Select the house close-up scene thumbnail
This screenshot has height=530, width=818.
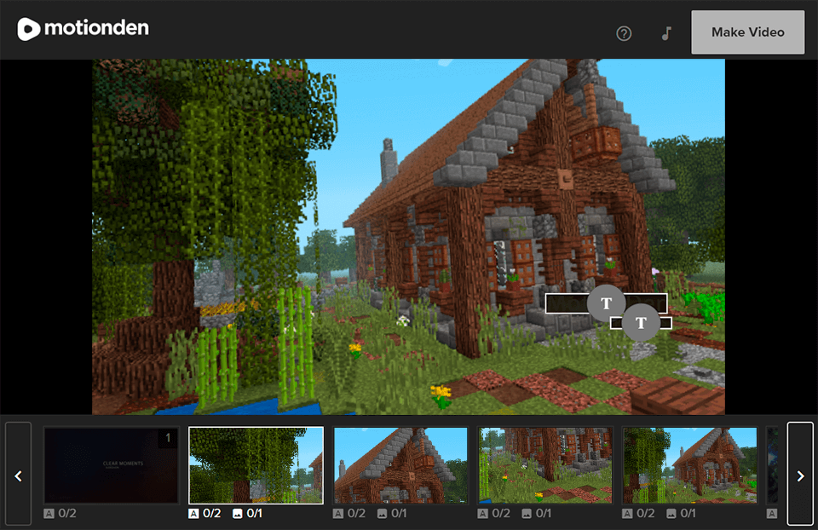tap(400, 464)
